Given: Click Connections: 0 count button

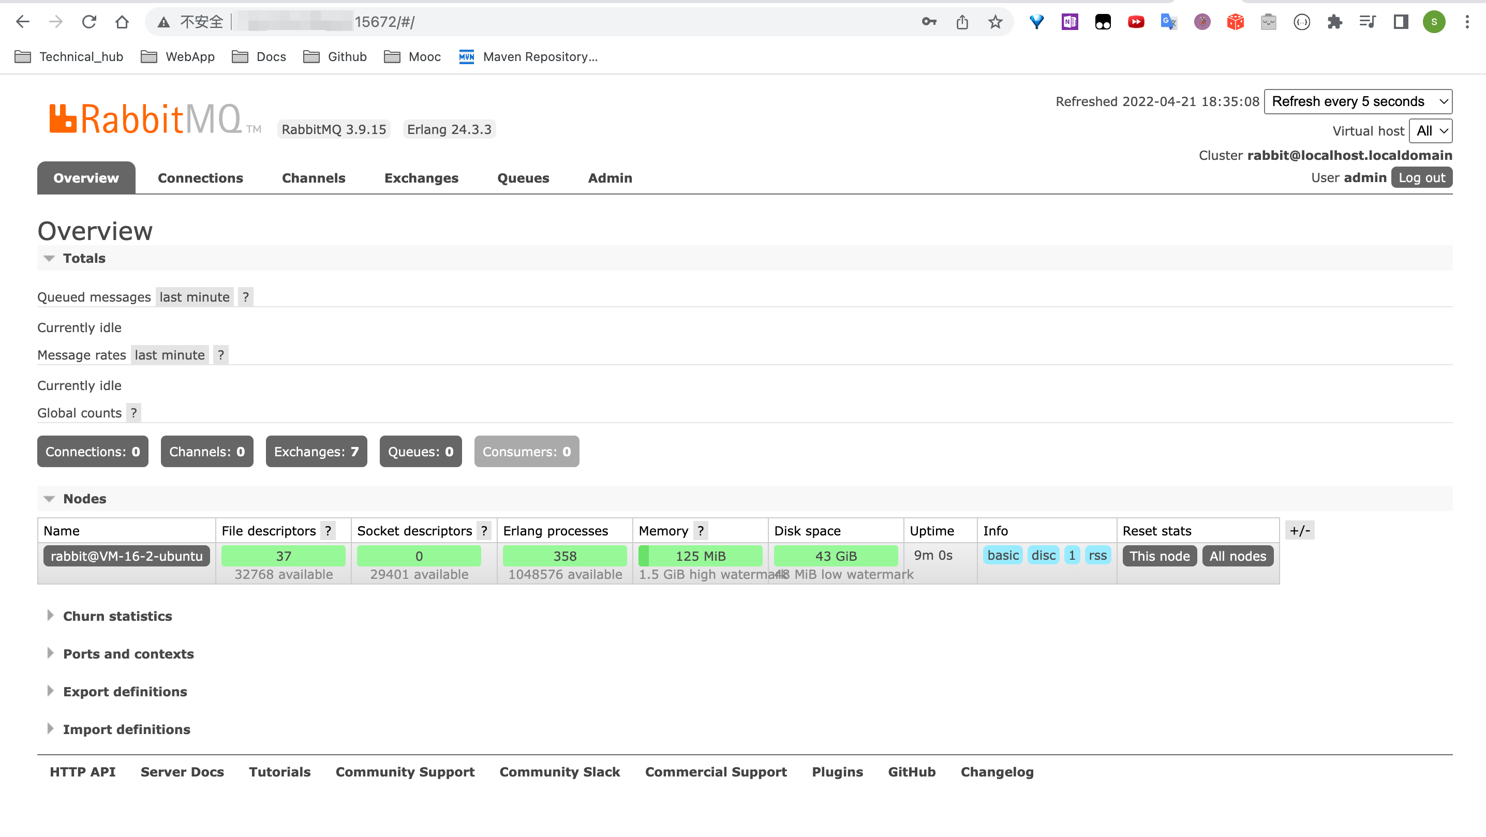Looking at the screenshot, I should point(93,452).
